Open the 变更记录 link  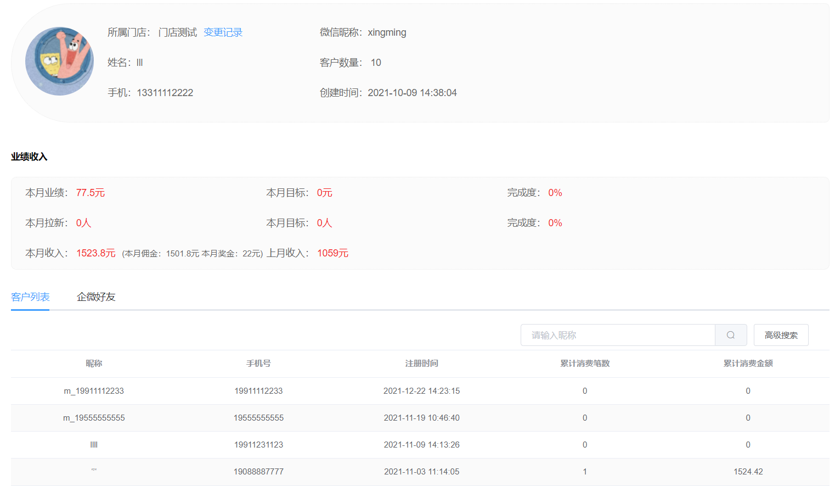pyautogui.click(x=223, y=32)
